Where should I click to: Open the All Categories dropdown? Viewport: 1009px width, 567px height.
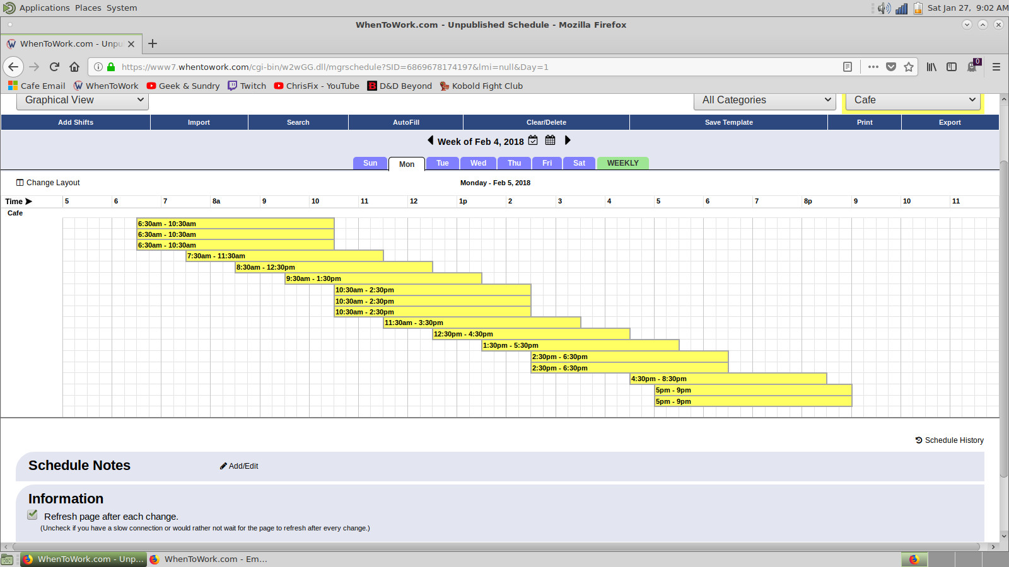tap(765, 100)
